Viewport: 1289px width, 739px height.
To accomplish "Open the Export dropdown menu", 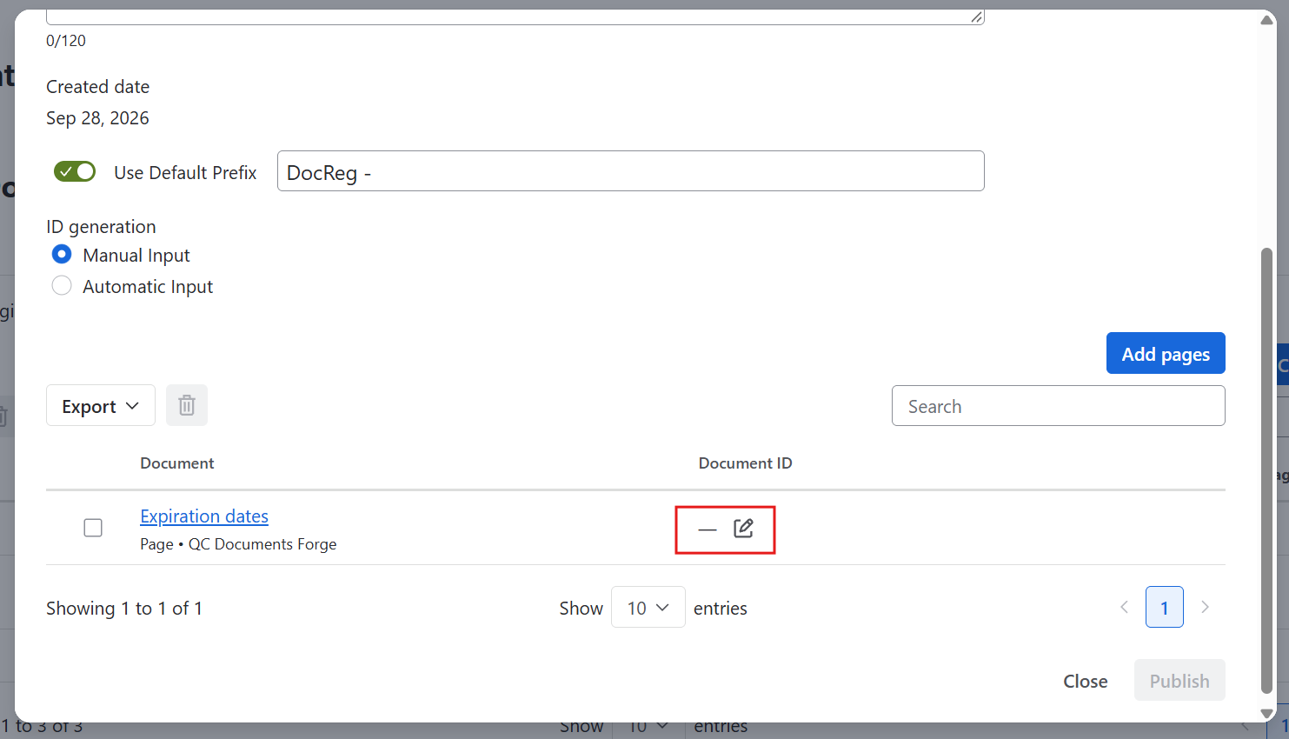I will click(x=101, y=405).
